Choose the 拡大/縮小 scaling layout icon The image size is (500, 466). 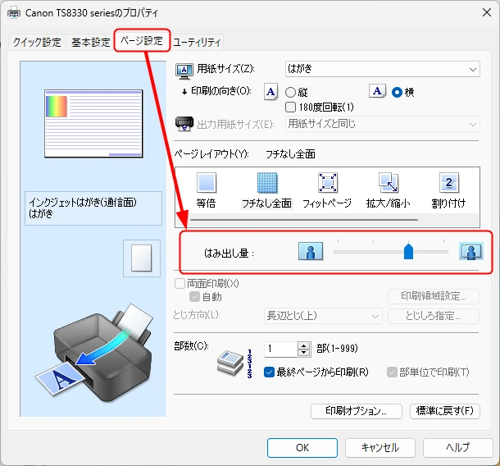tap(388, 183)
